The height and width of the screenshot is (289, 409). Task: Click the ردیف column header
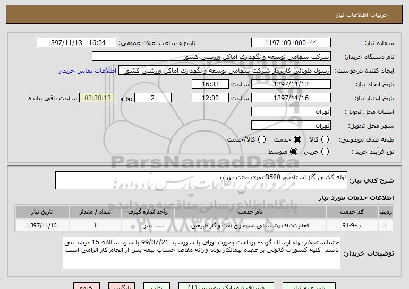[386, 212]
